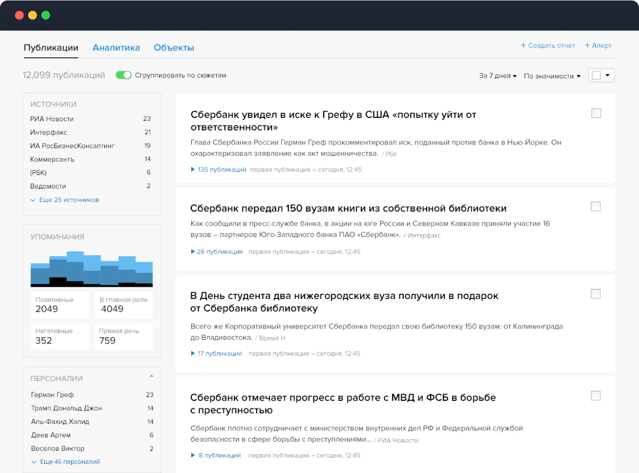This screenshot has width=639, height=473.
Task: Click the yellow minimize window dot
Action: 32,15
